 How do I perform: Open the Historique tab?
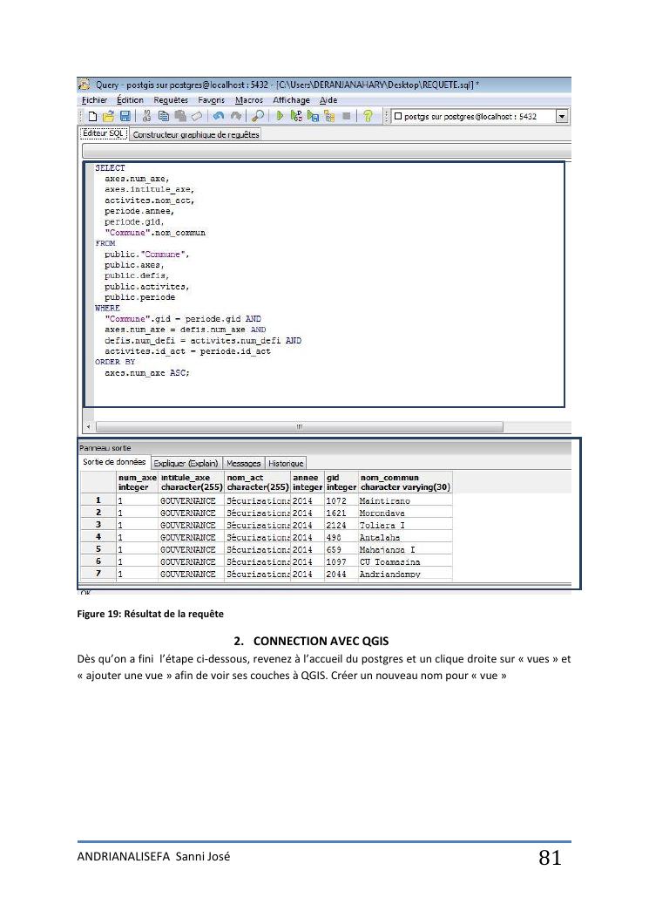click(286, 464)
